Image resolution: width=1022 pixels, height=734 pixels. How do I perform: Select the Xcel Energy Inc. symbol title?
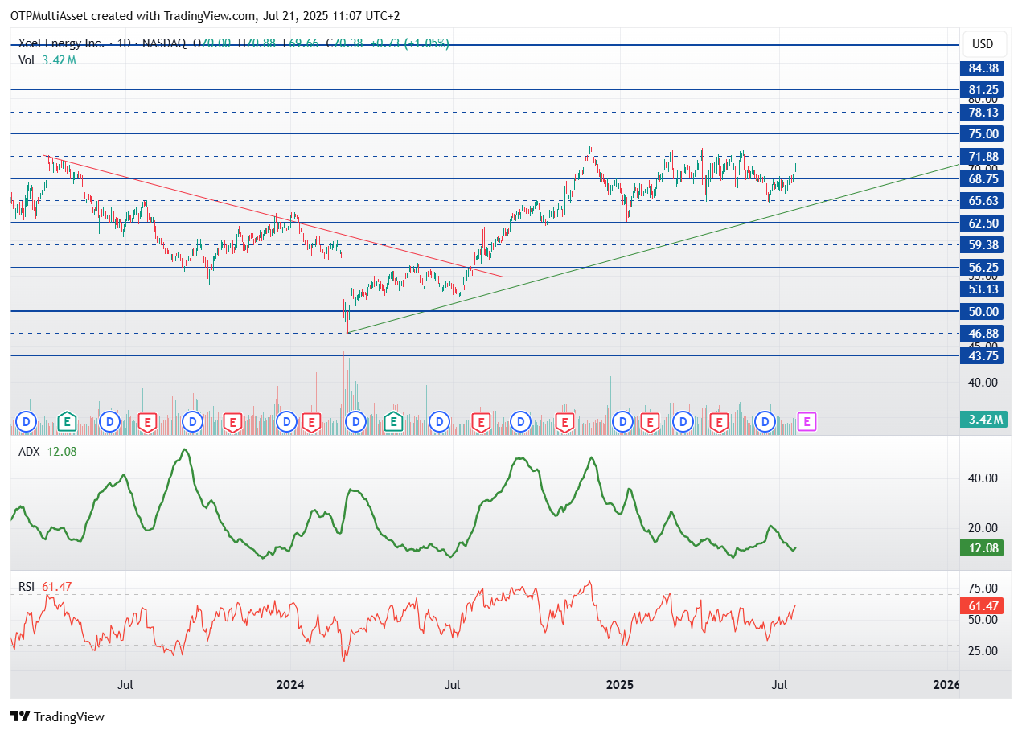pyautogui.click(x=60, y=43)
